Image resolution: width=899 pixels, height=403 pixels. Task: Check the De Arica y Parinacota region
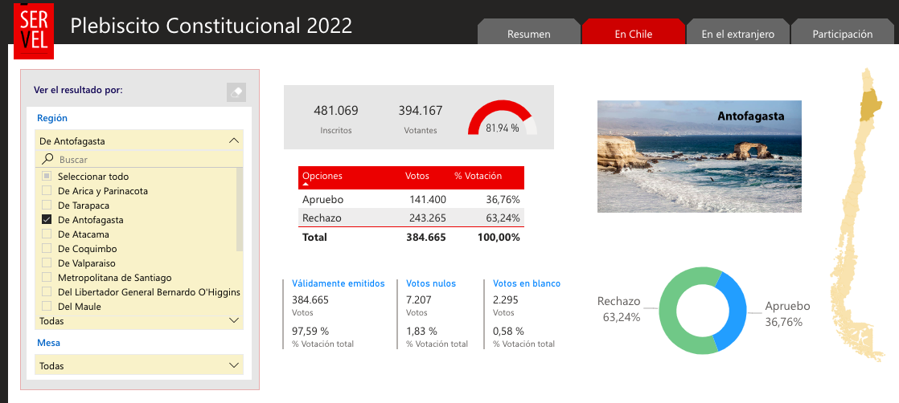pos(47,190)
